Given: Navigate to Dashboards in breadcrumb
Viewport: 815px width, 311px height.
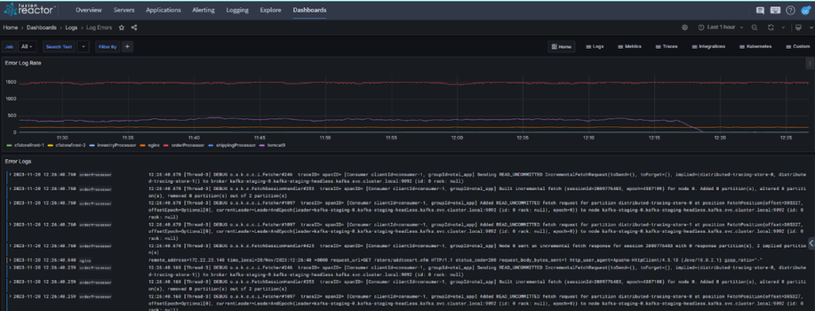Looking at the screenshot, I should click(41, 28).
